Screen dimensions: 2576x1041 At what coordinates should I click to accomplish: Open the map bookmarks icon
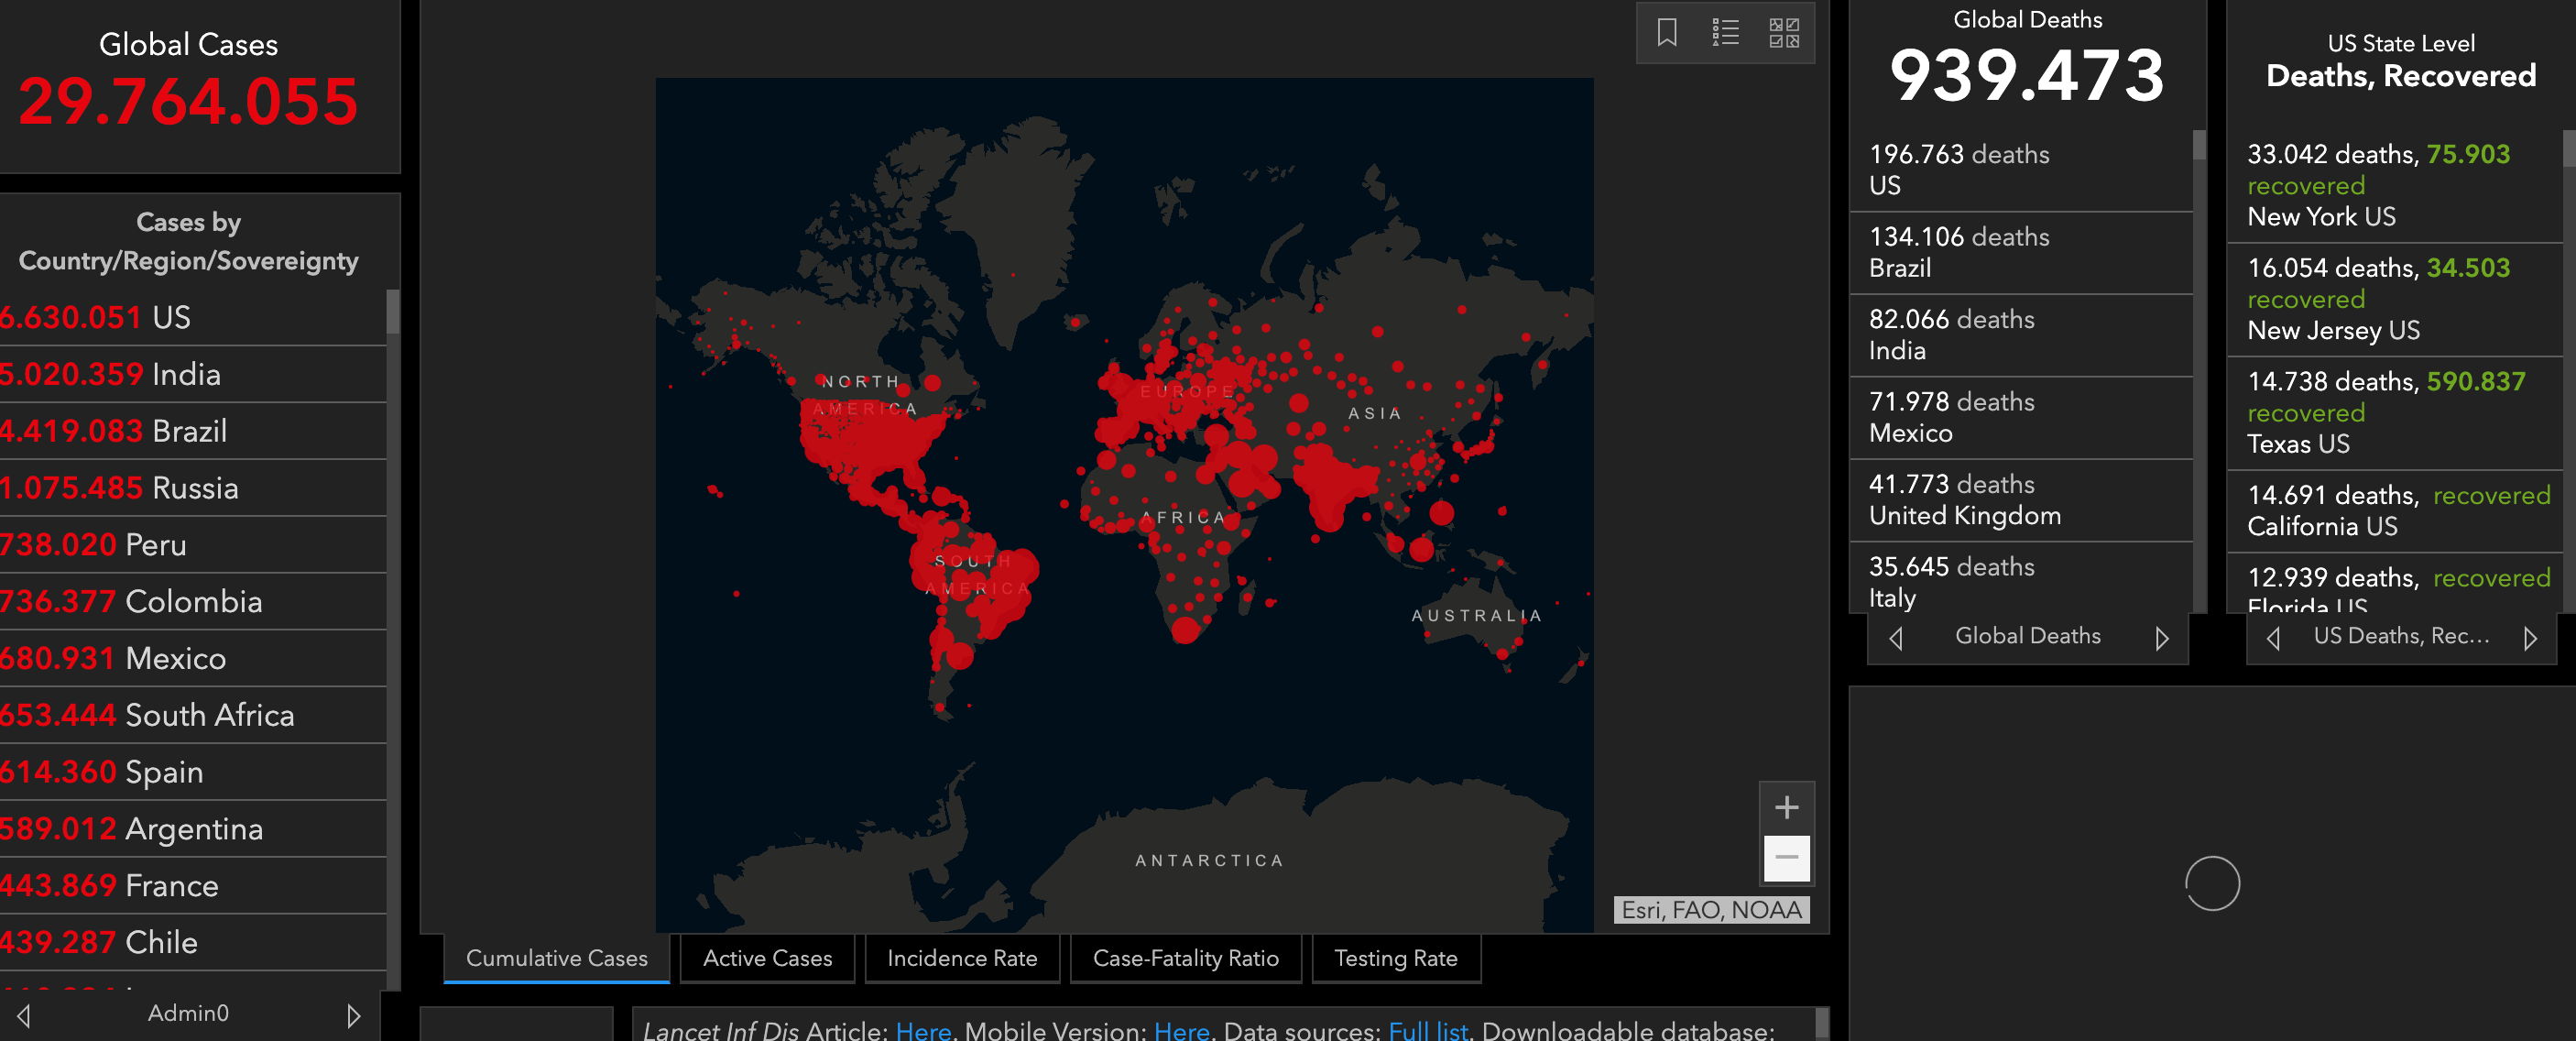coord(1666,33)
